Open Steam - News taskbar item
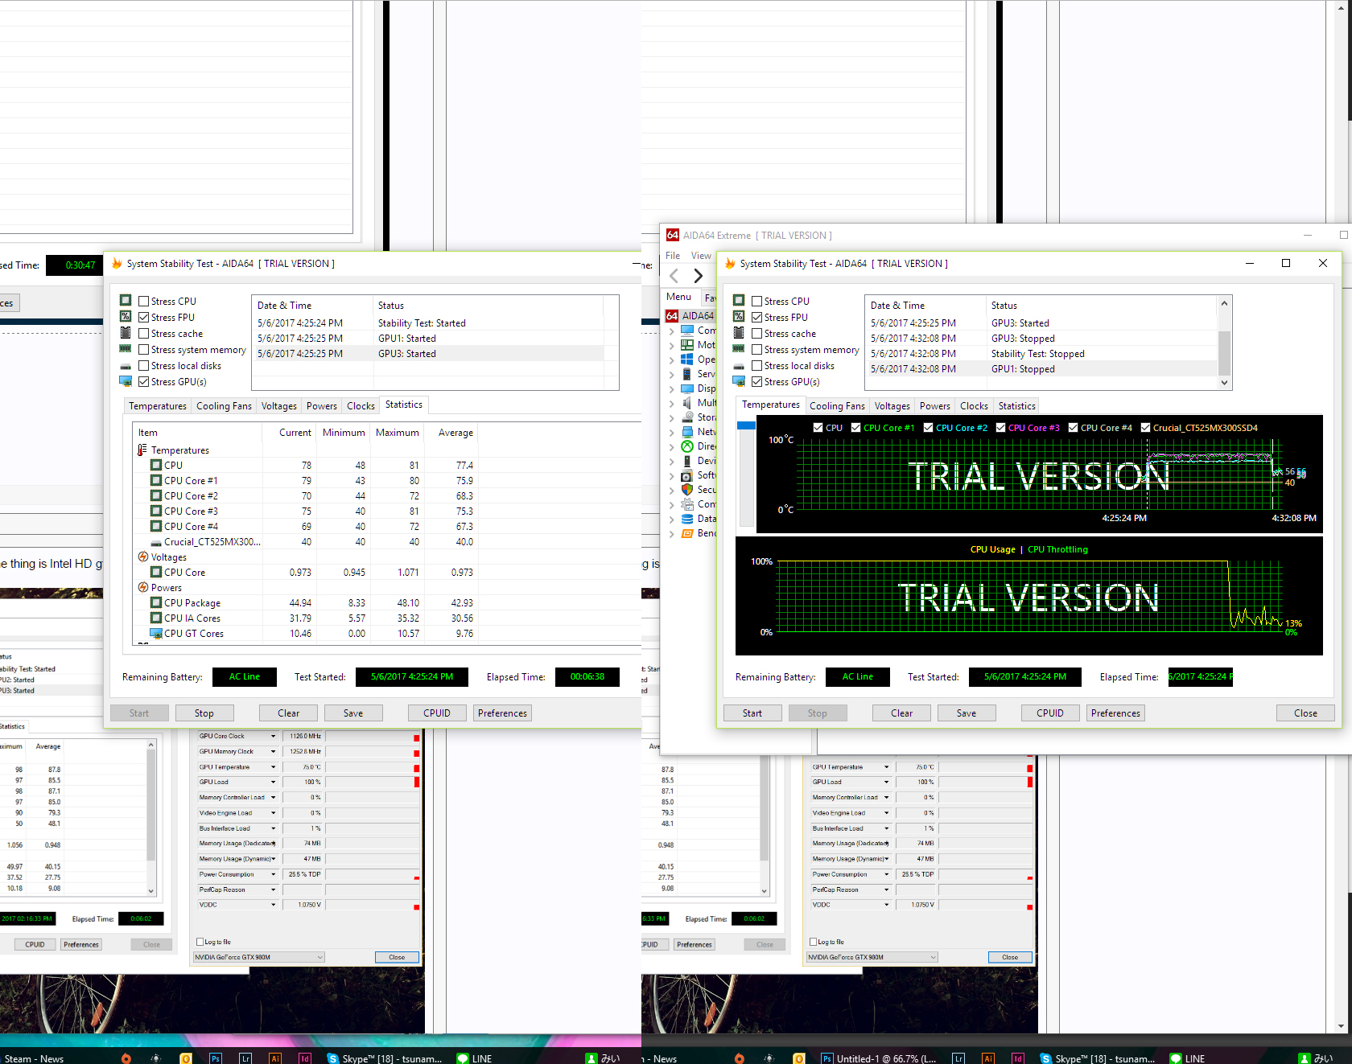The width and height of the screenshot is (1352, 1064). 33,1058
